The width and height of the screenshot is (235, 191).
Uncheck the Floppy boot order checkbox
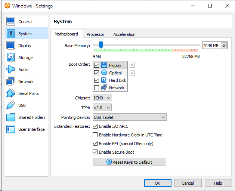97,65
